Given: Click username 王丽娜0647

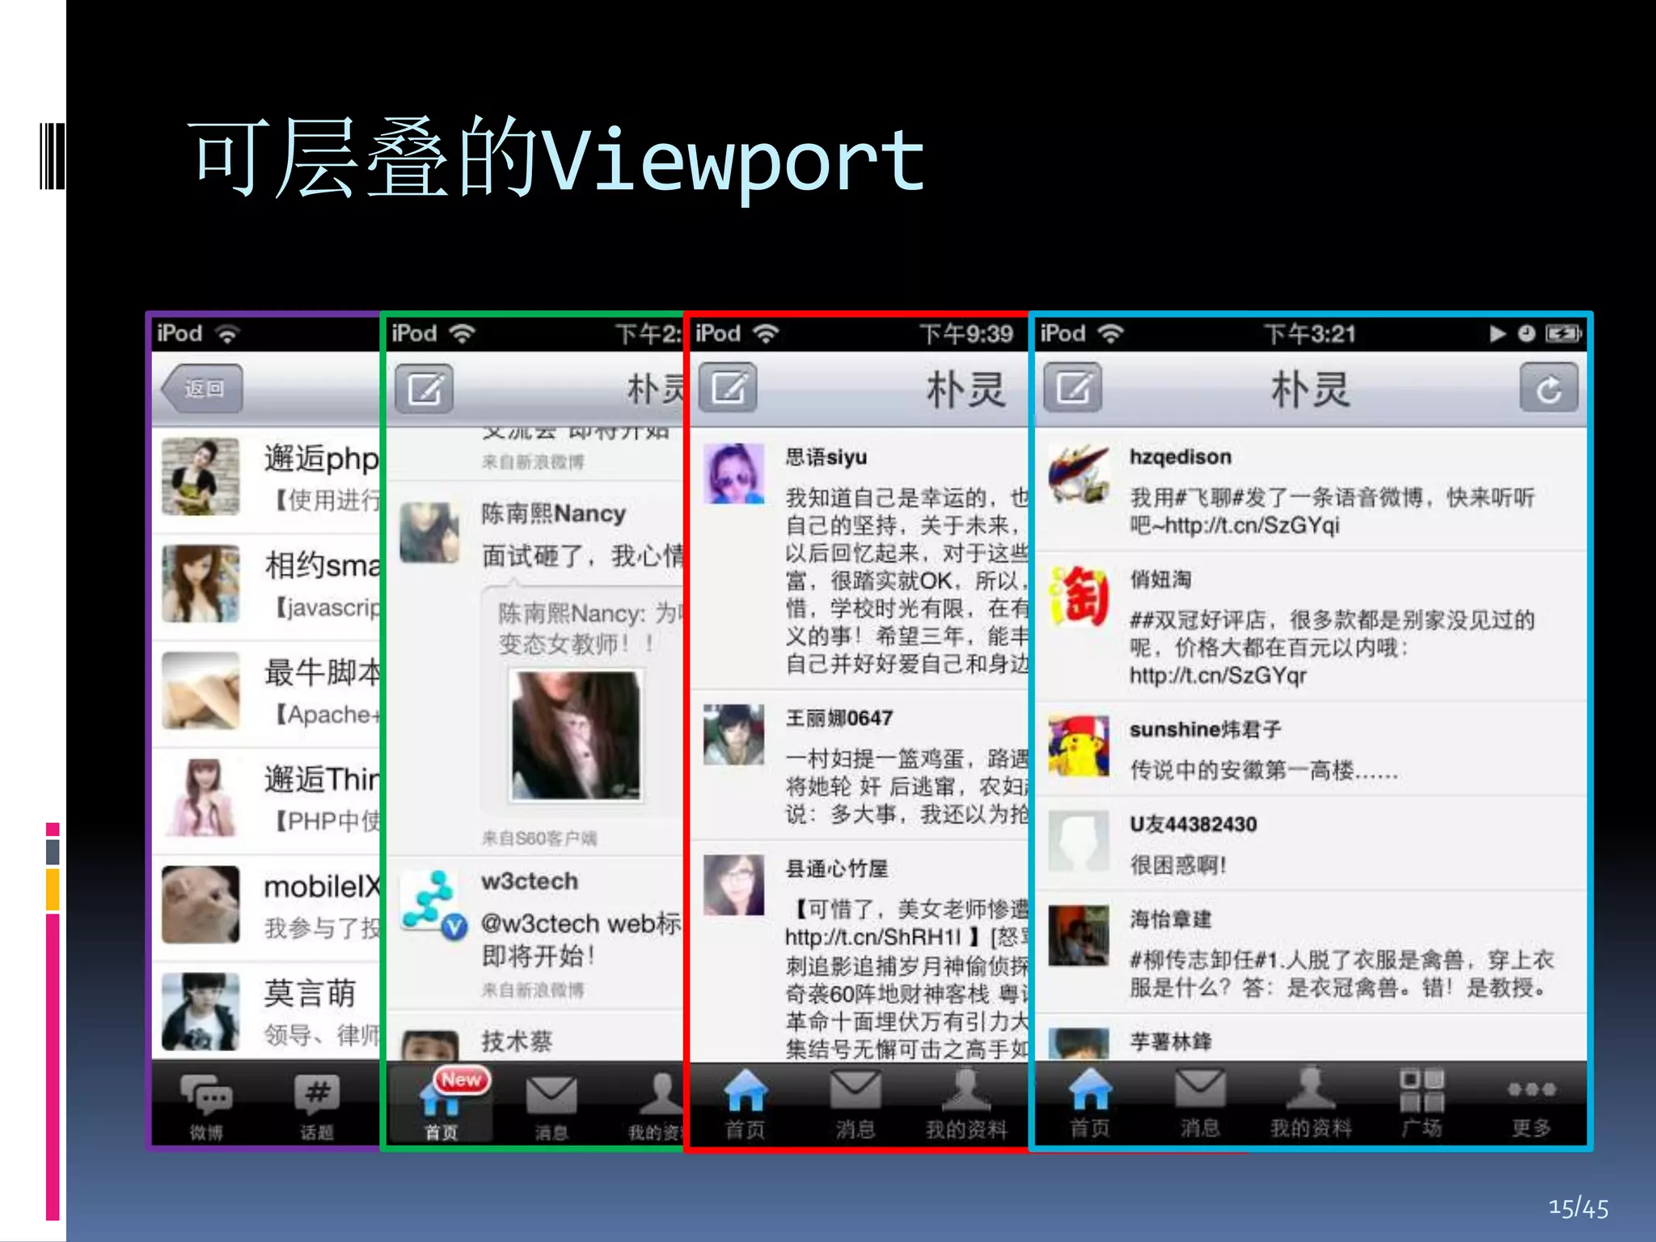Looking at the screenshot, I should (x=839, y=718).
